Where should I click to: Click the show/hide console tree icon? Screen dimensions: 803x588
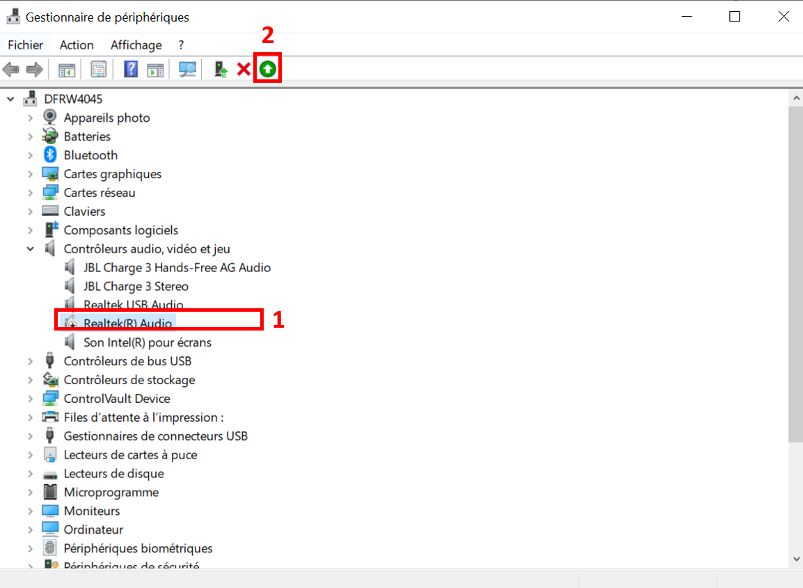tap(67, 70)
